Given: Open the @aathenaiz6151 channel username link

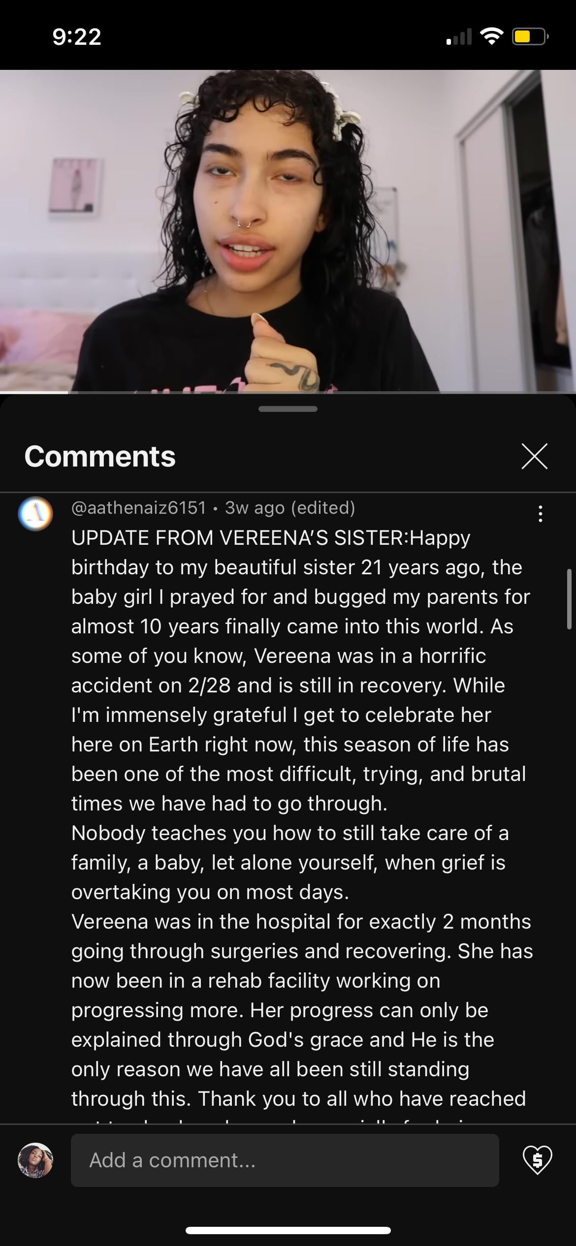Looking at the screenshot, I should [x=139, y=507].
